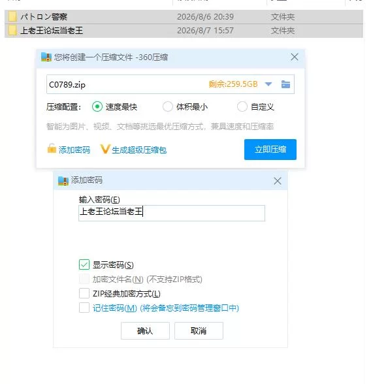Tick the 记住密码(M) checkbox
Image resolution: width=371 pixels, height=384 pixels.
coord(84,308)
